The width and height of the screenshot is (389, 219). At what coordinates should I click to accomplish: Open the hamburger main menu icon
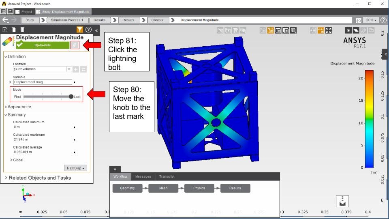coord(3,11)
